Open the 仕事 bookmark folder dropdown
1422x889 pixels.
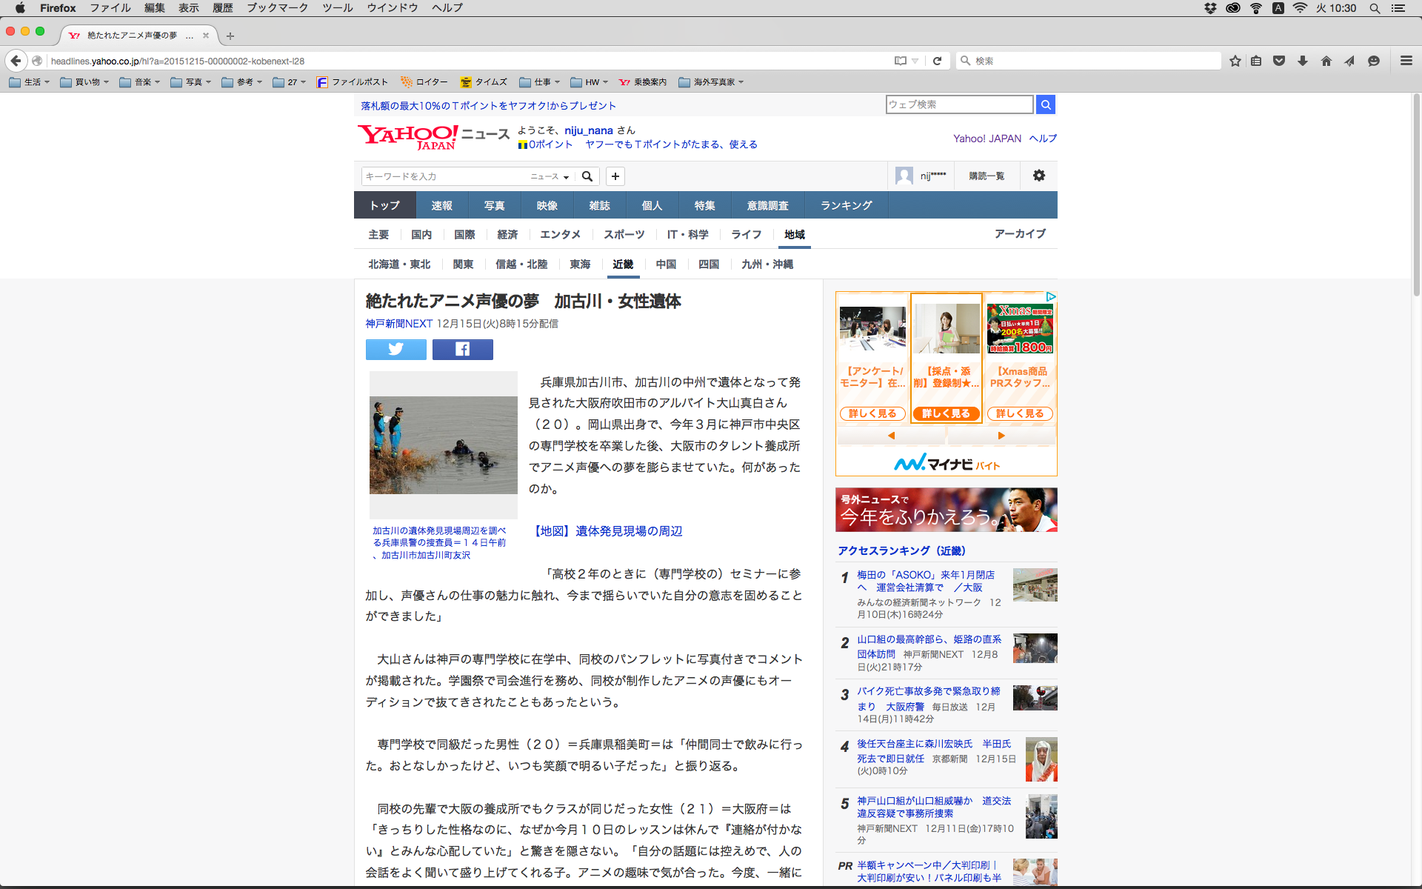point(539,82)
